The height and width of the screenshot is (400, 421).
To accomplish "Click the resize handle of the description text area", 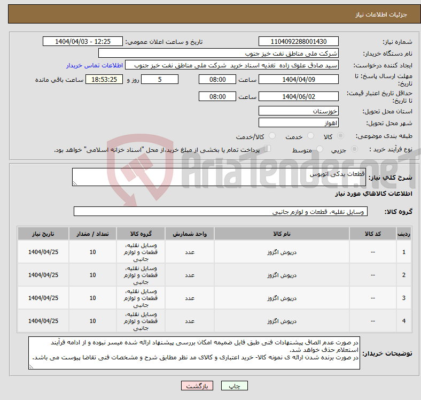I will coord(75,183).
